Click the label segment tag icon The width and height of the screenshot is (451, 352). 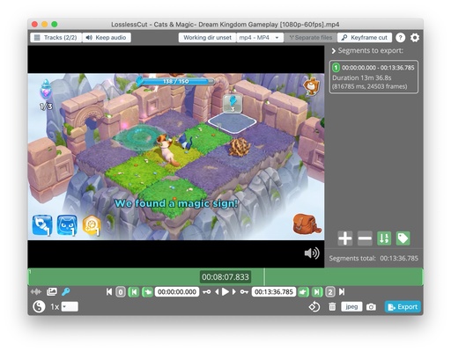(403, 238)
